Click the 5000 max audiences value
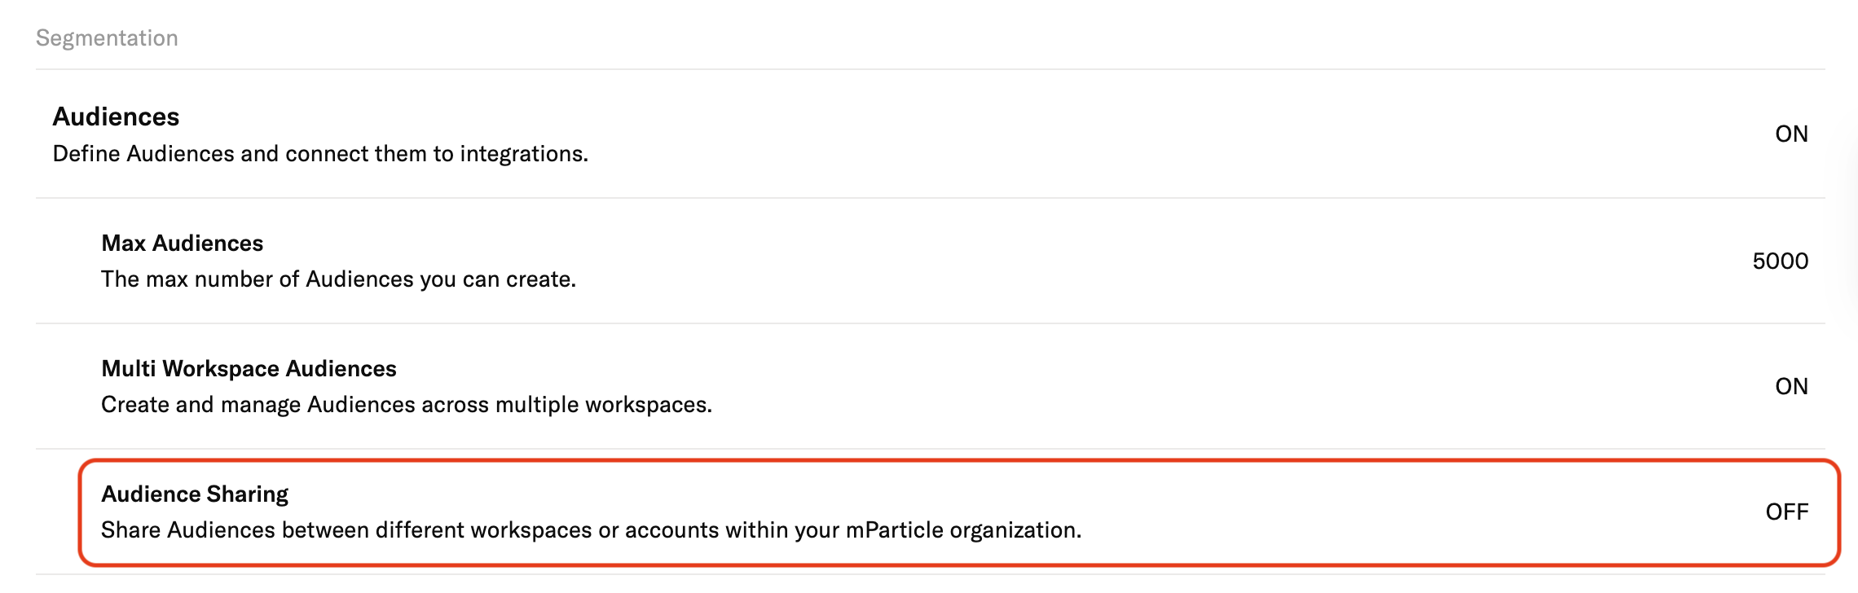 pos(1780,261)
